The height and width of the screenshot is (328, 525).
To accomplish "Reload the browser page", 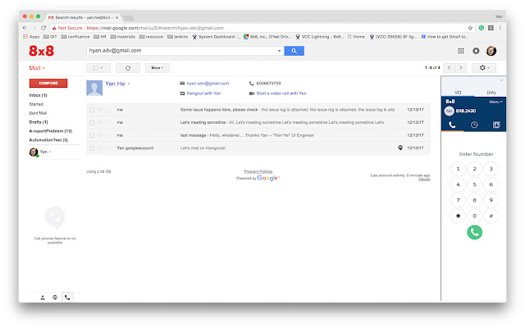I will tap(43, 28).
